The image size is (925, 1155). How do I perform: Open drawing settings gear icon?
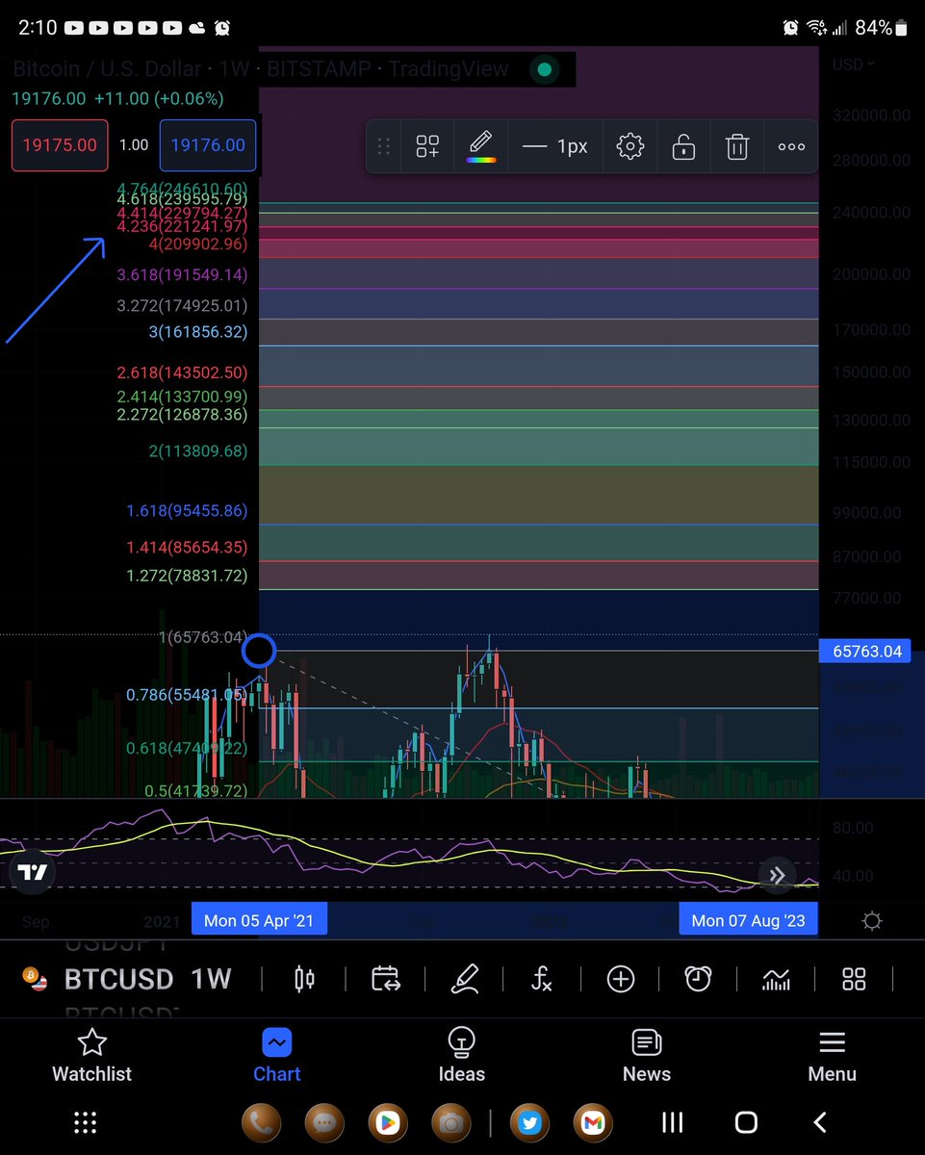(x=630, y=146)
